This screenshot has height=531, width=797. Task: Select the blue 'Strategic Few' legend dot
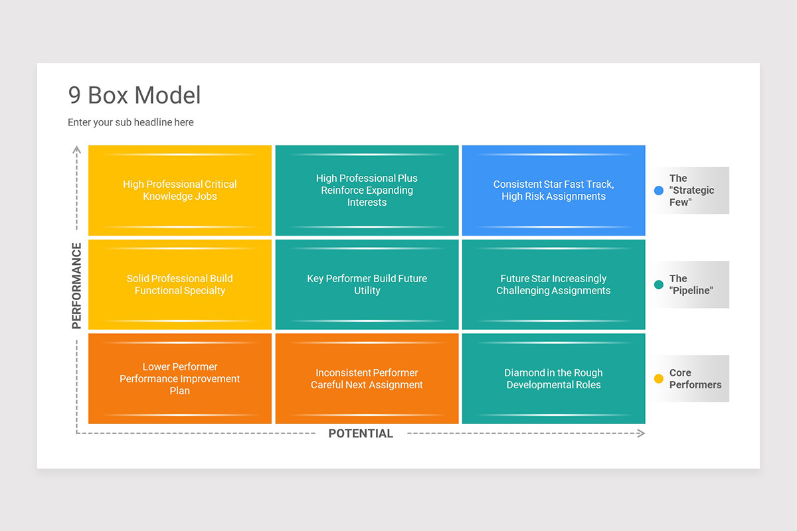click(658, 190)
